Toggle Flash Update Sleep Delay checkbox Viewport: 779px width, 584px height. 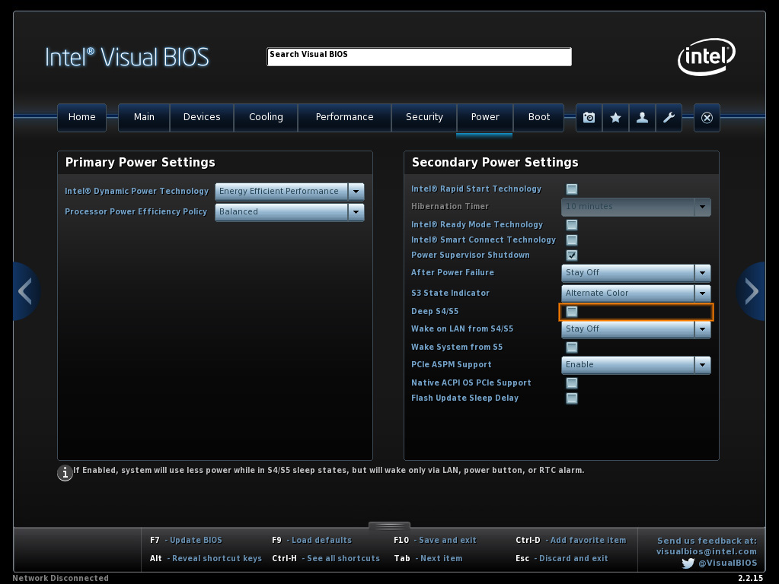coord(572,398)
